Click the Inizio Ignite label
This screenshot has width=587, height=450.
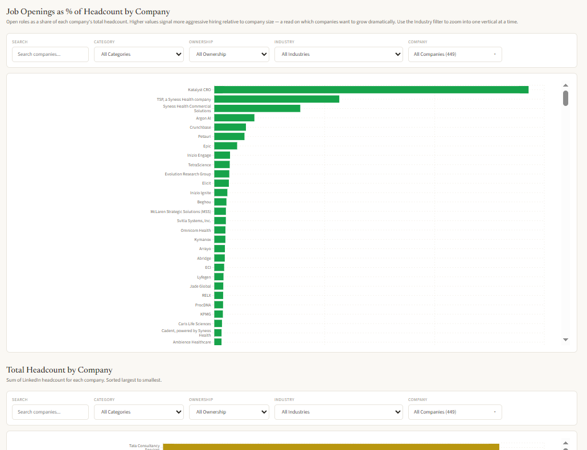coord(200,193)
